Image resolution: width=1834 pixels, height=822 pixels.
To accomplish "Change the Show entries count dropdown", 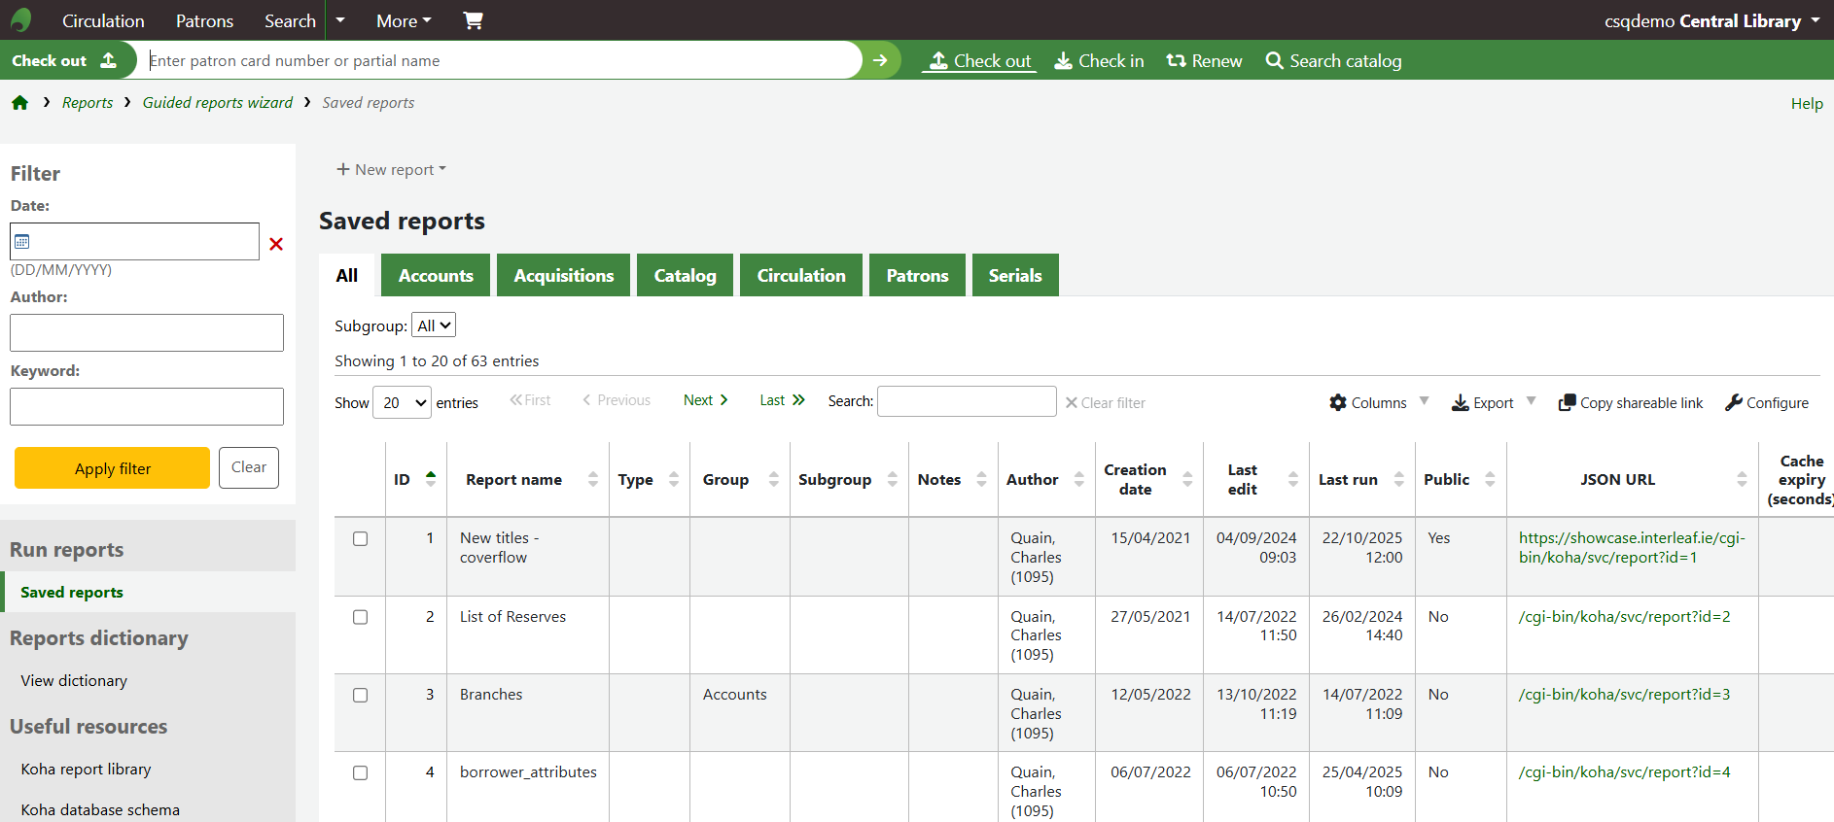I will coord(402,402).
